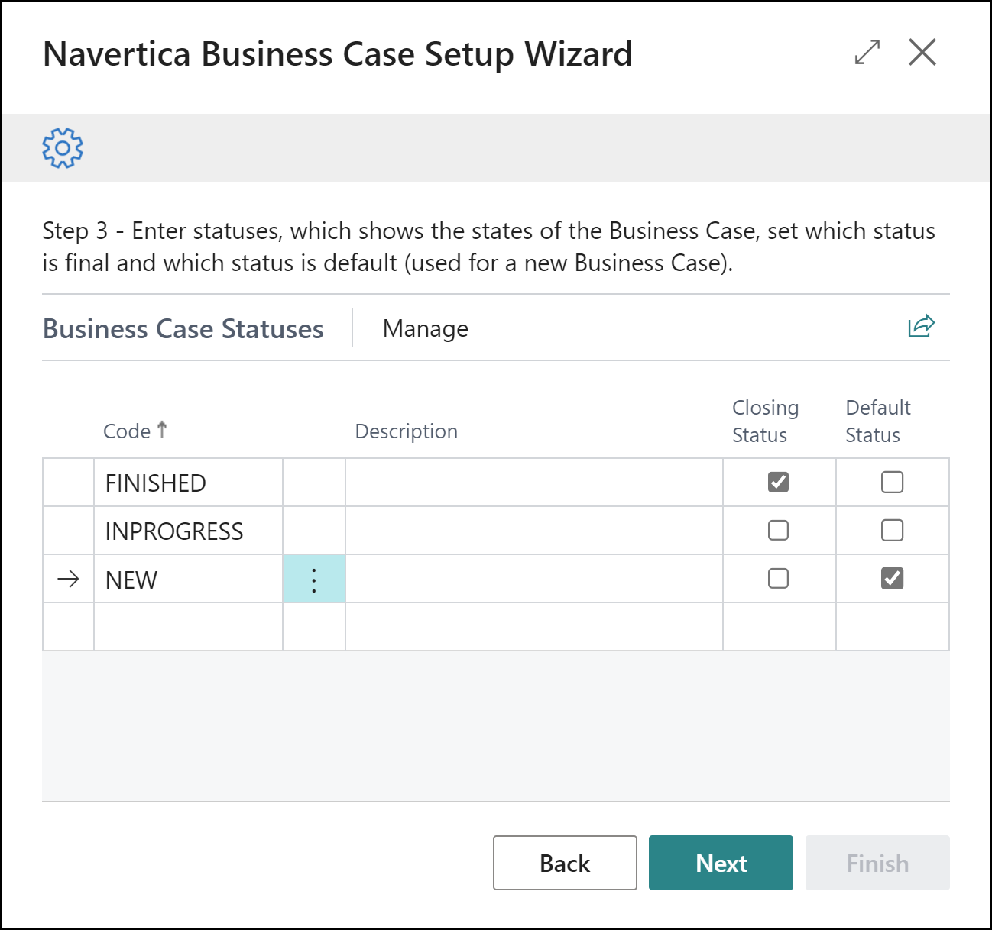Screen dimensions: 992x930
Task: Select the NEW code cell
Action: coord(188,580)
